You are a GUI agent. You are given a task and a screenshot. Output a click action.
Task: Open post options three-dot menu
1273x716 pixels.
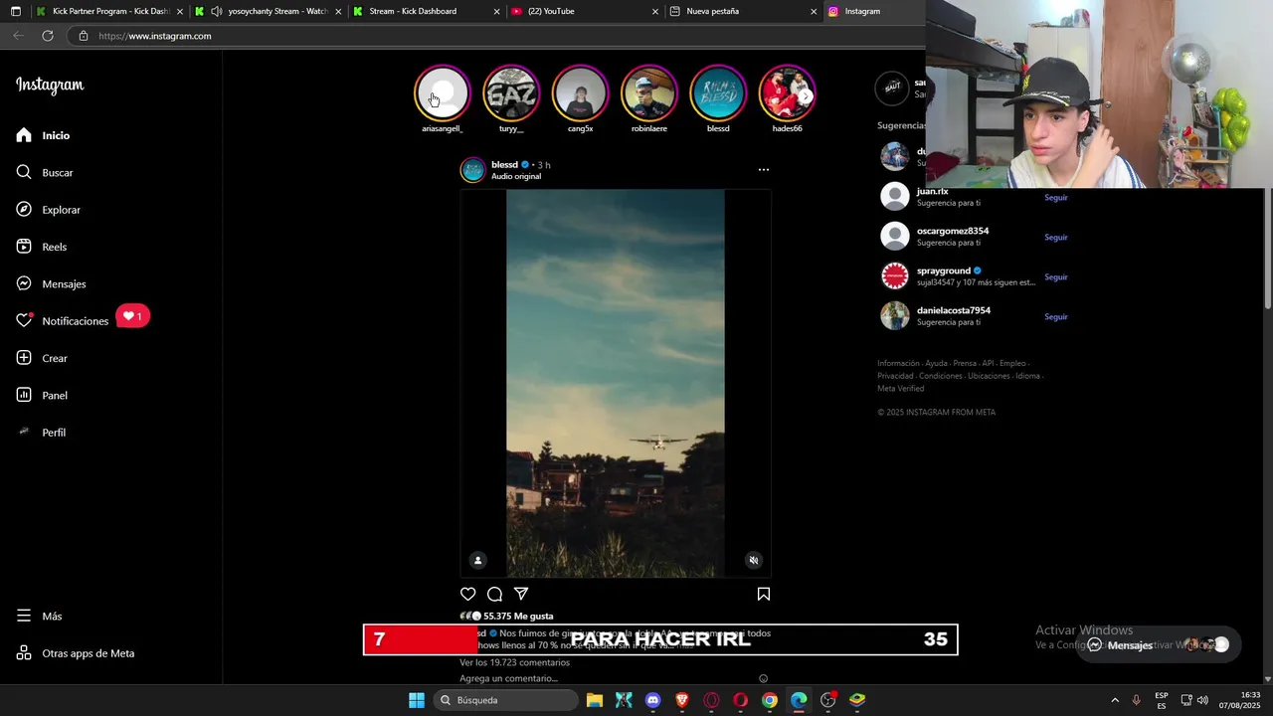point(764,170)
